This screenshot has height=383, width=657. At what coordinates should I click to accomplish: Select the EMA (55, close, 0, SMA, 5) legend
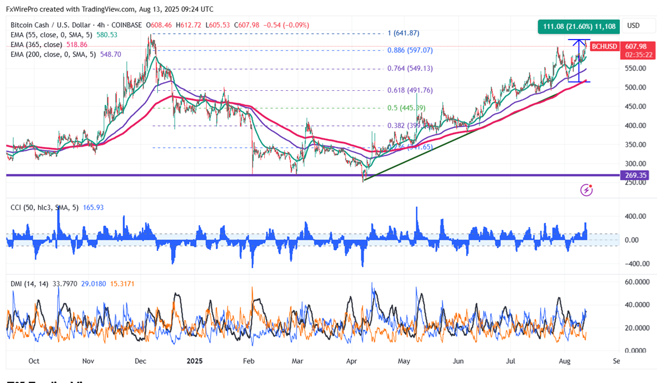tap(52, 35)
